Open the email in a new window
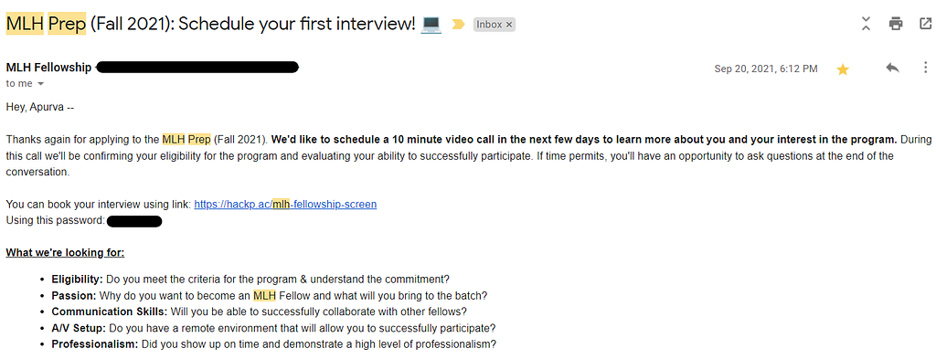This screenshot has height=359, width=936. tap(925, 24)
